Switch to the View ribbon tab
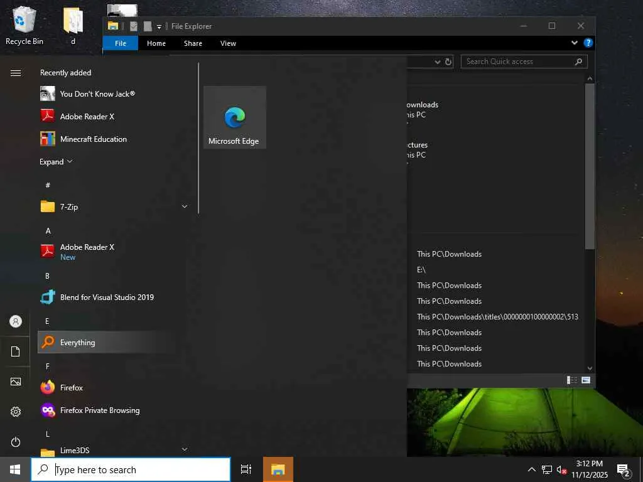This screenshot has width=643, height=482. pos(228,43)
